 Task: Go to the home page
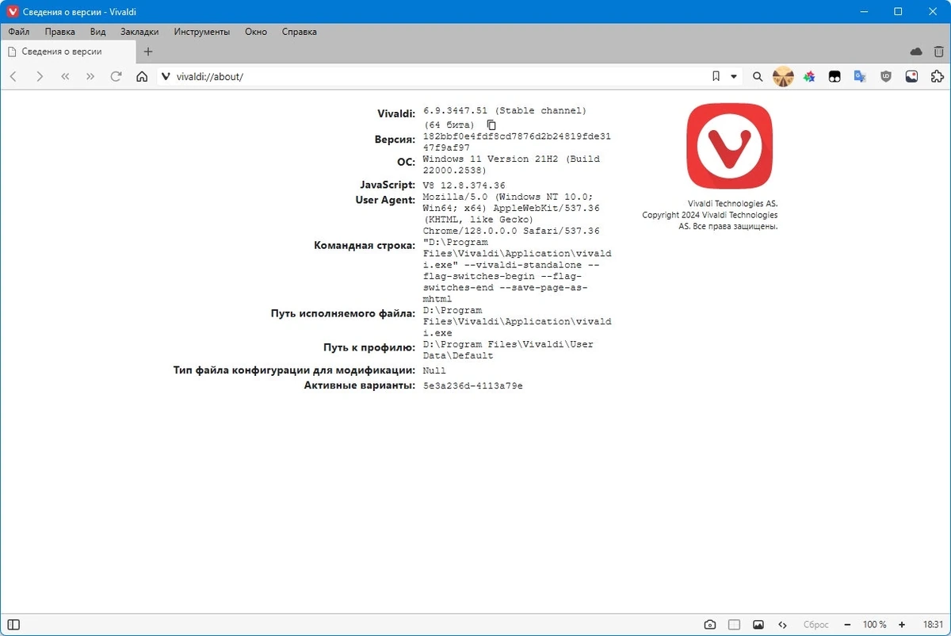point(142,77)
